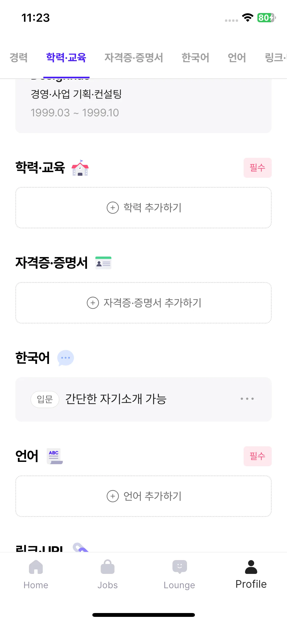Tap the ABC document icon beside 언어
Viewport: 287px width, 623px height.
point(55,456)
